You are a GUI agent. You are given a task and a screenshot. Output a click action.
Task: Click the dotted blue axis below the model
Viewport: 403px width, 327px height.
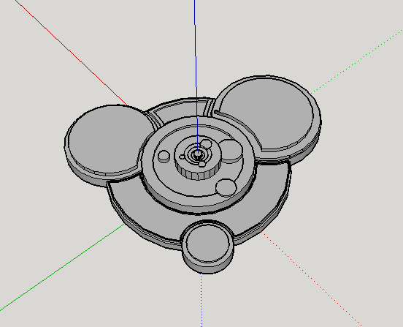coord(201,301)
